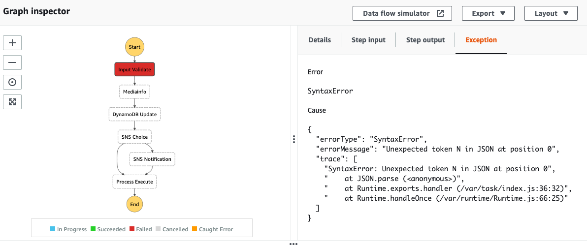
Task: Click the Succeeded legend entry
Action: 108,229
